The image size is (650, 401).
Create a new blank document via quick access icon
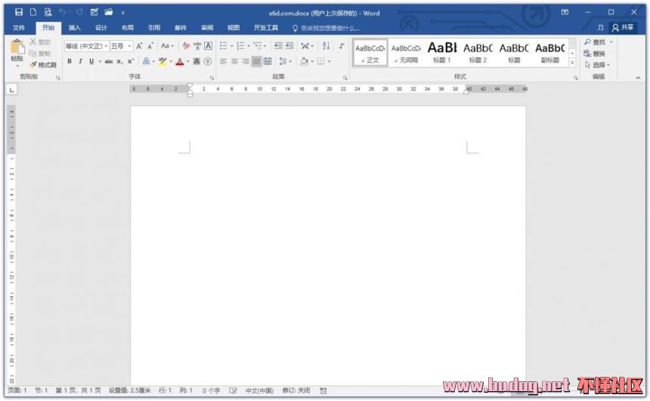(x=33, y=12)
